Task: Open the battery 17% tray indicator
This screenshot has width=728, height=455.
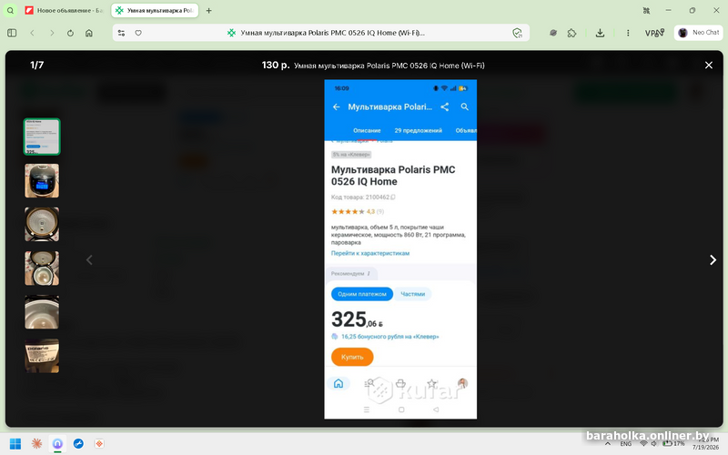Action: (x=673, y=444)
